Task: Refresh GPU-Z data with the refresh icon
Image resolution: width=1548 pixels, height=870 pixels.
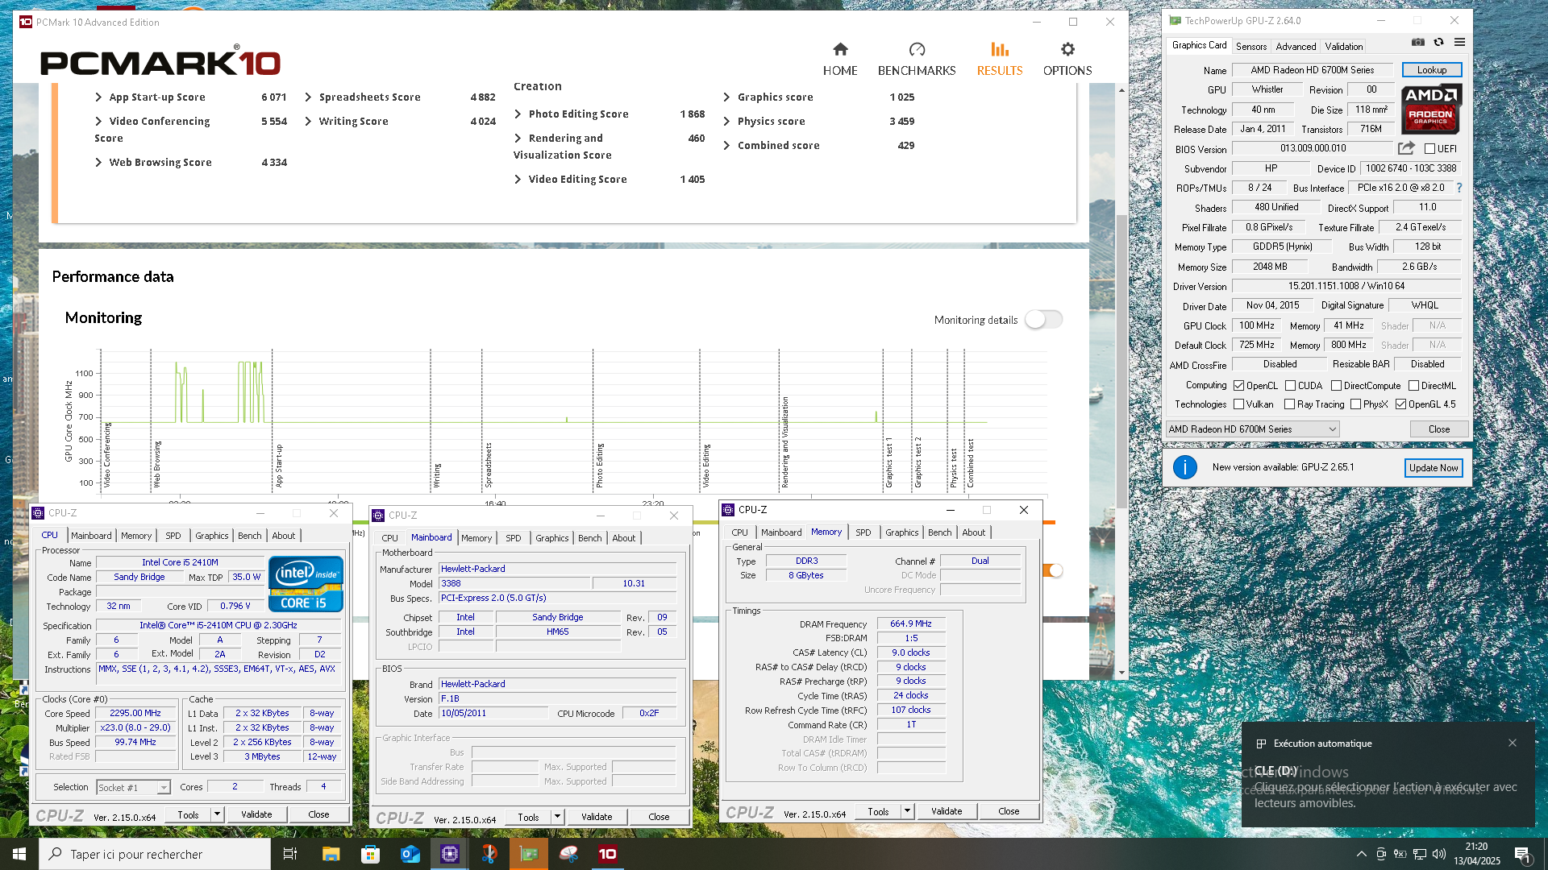Action: [1438, 43]
